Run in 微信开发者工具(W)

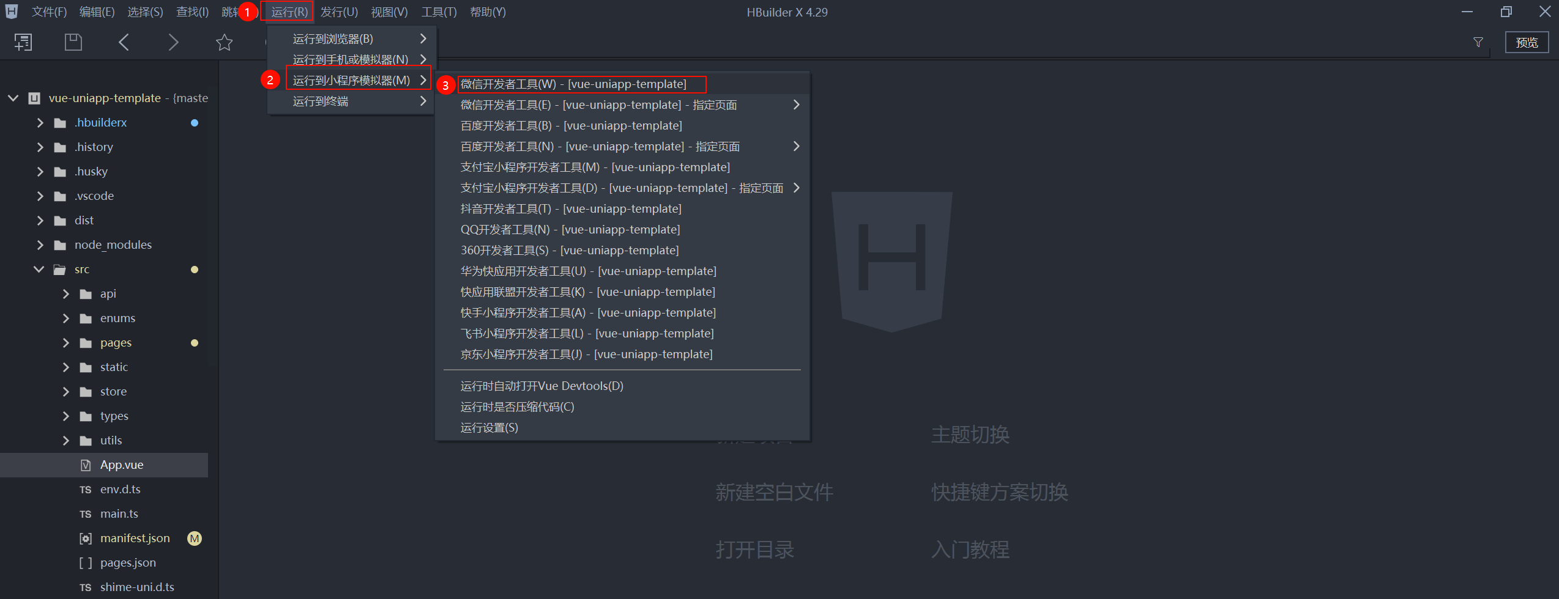coord(623,84)
